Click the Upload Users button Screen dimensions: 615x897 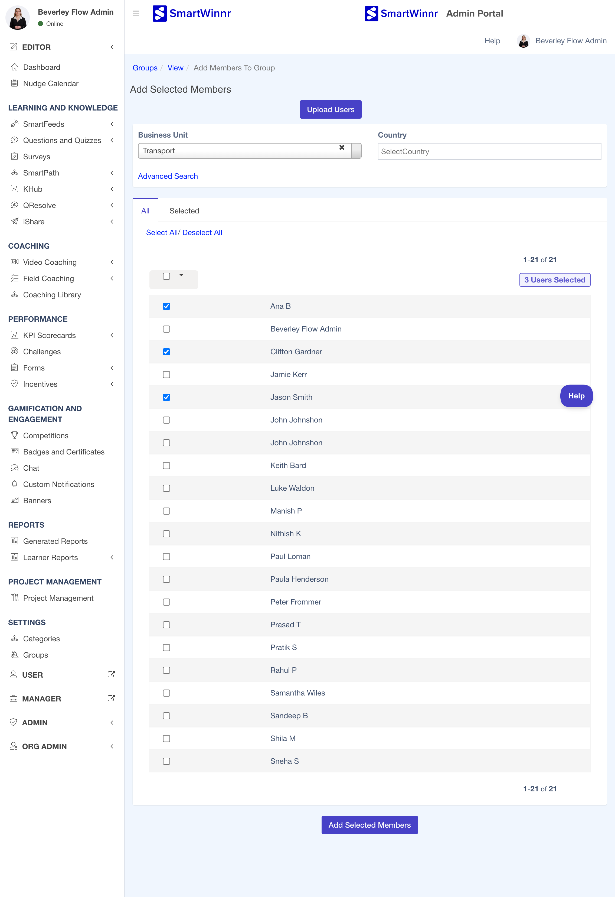point(330,110)
